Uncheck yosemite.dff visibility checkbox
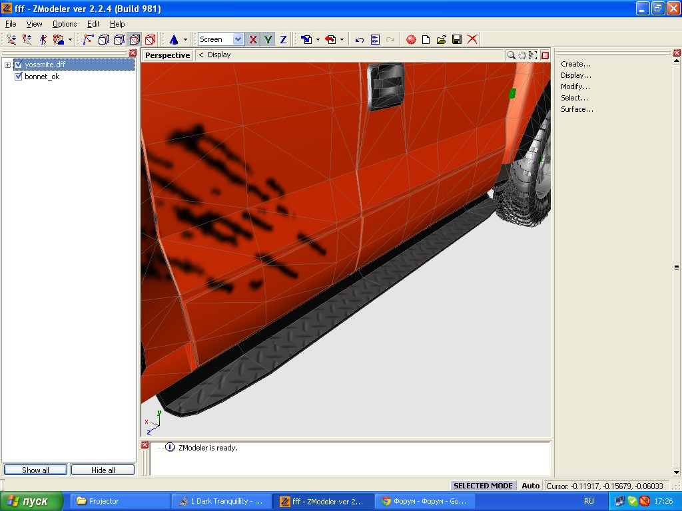682x511 pixels. point(18,65)
